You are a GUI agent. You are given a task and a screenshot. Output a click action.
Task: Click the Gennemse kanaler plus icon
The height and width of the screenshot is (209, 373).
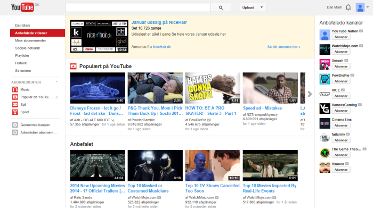coord(15,125)
